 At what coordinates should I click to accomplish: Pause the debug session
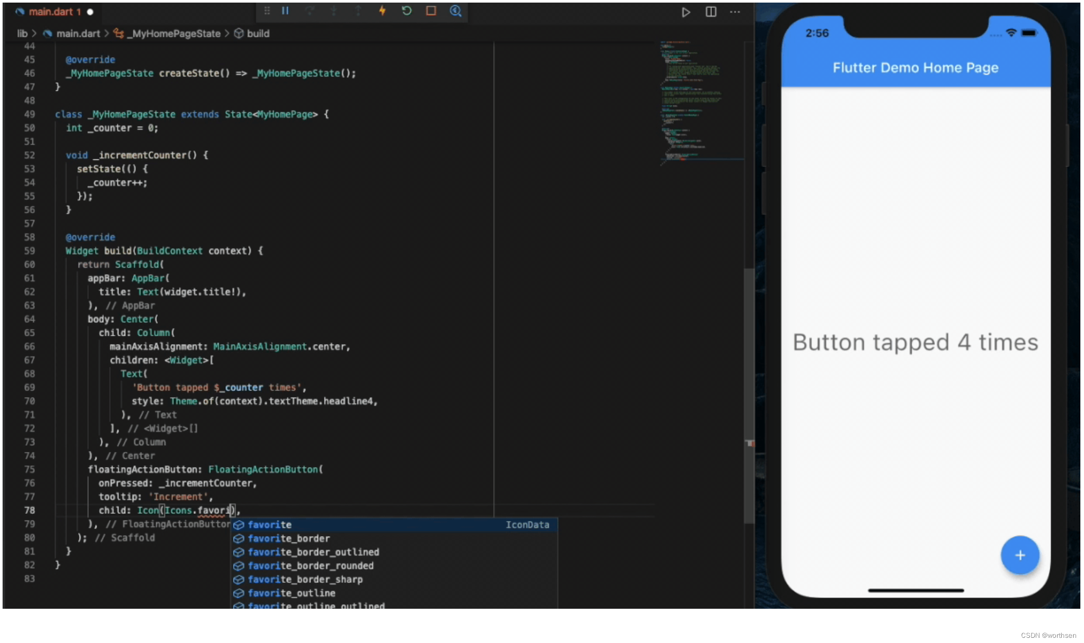point(285,11)
